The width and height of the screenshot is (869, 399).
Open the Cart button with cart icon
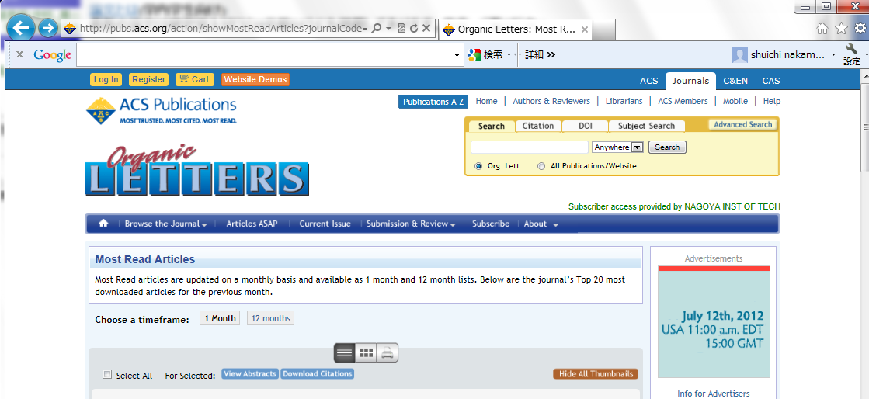point(194,79)
